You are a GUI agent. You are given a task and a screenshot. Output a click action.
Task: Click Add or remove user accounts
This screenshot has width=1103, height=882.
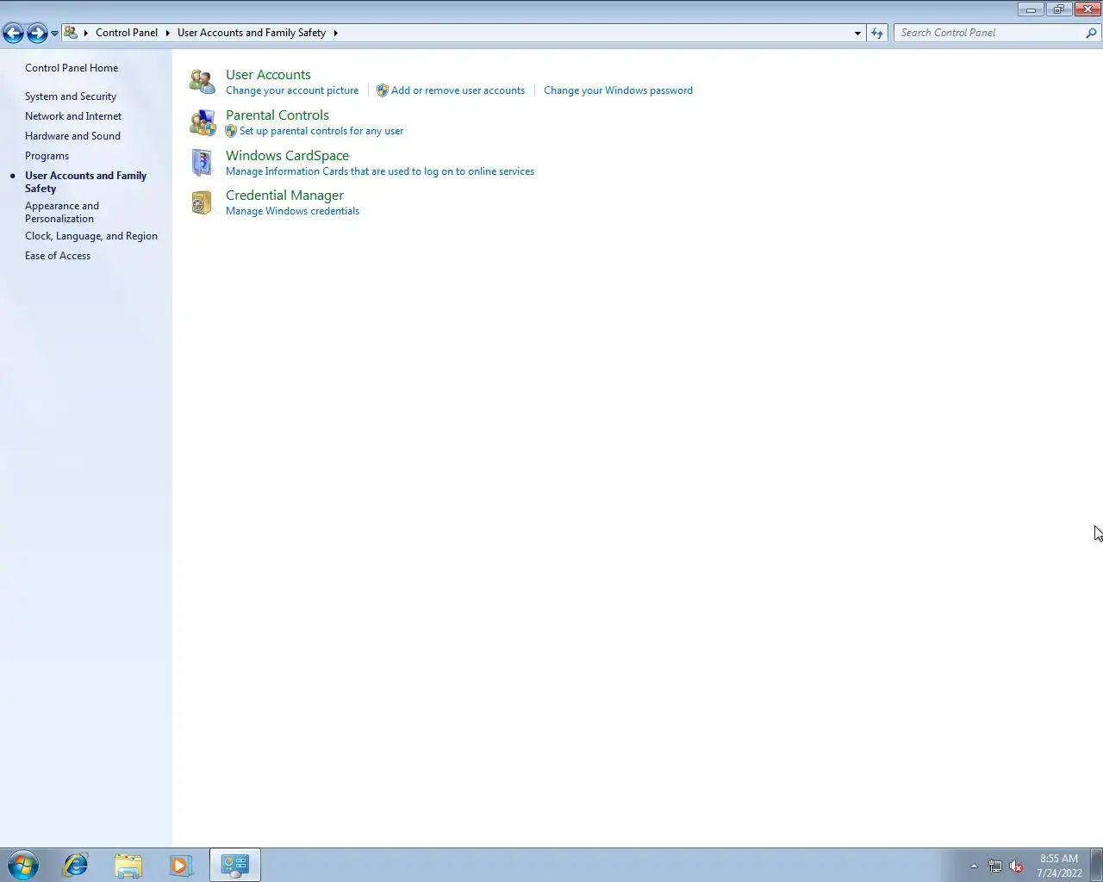[x=458, y=90]
